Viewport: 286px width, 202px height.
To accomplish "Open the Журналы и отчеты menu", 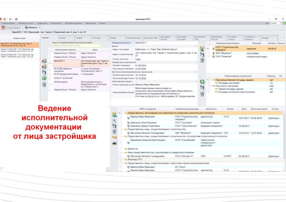I will click(26, 23).
